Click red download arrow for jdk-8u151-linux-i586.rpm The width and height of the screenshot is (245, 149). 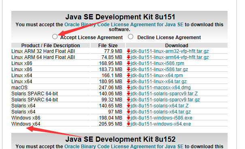[129, 63]
